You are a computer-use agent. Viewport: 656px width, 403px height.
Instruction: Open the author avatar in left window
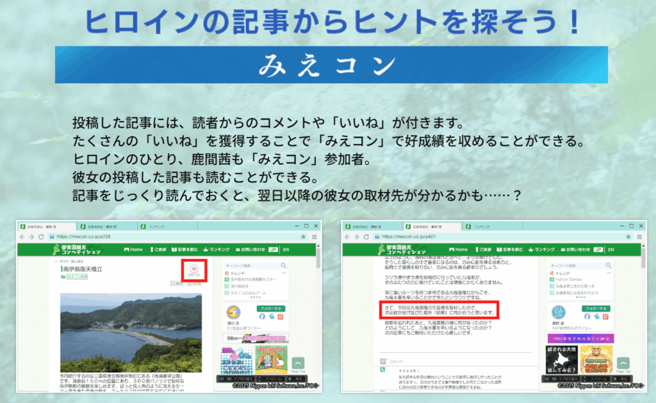(x=233, y=312)
